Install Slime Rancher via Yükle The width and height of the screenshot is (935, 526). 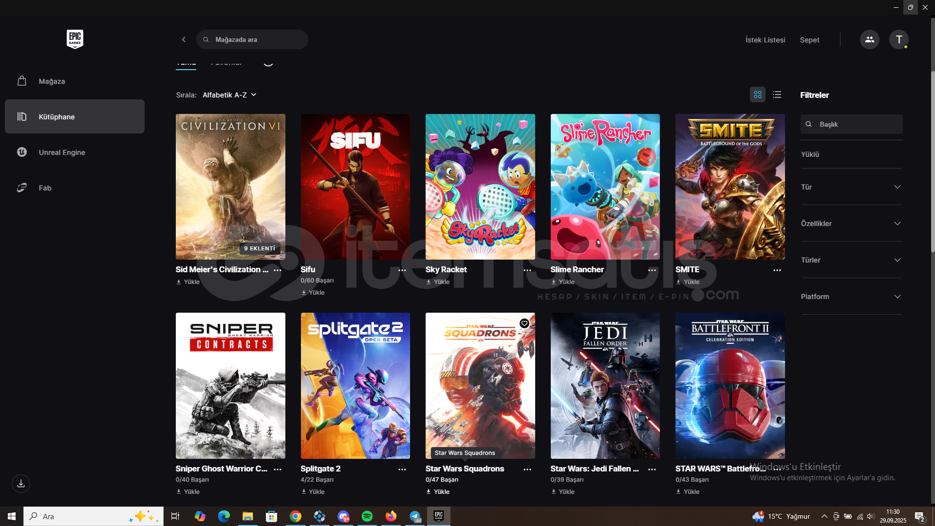[x=562, y=282]
